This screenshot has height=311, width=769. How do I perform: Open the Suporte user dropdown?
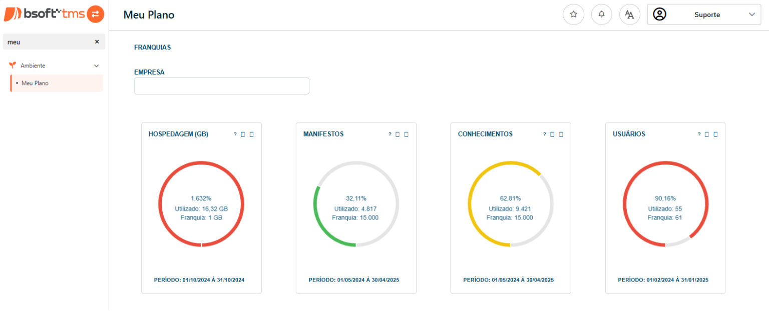751,14
